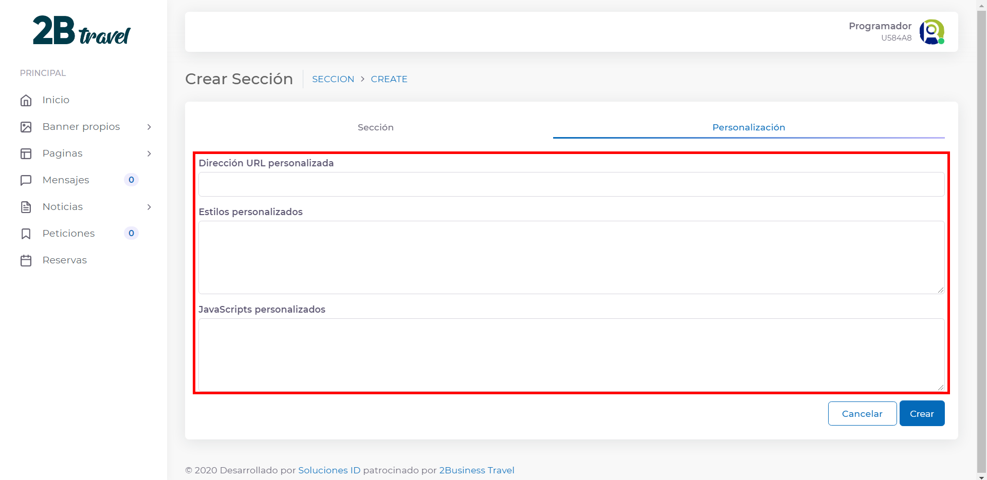987x480 pixels.
Task: Open the Soluciones ID footer link
Action: (329, 470)
